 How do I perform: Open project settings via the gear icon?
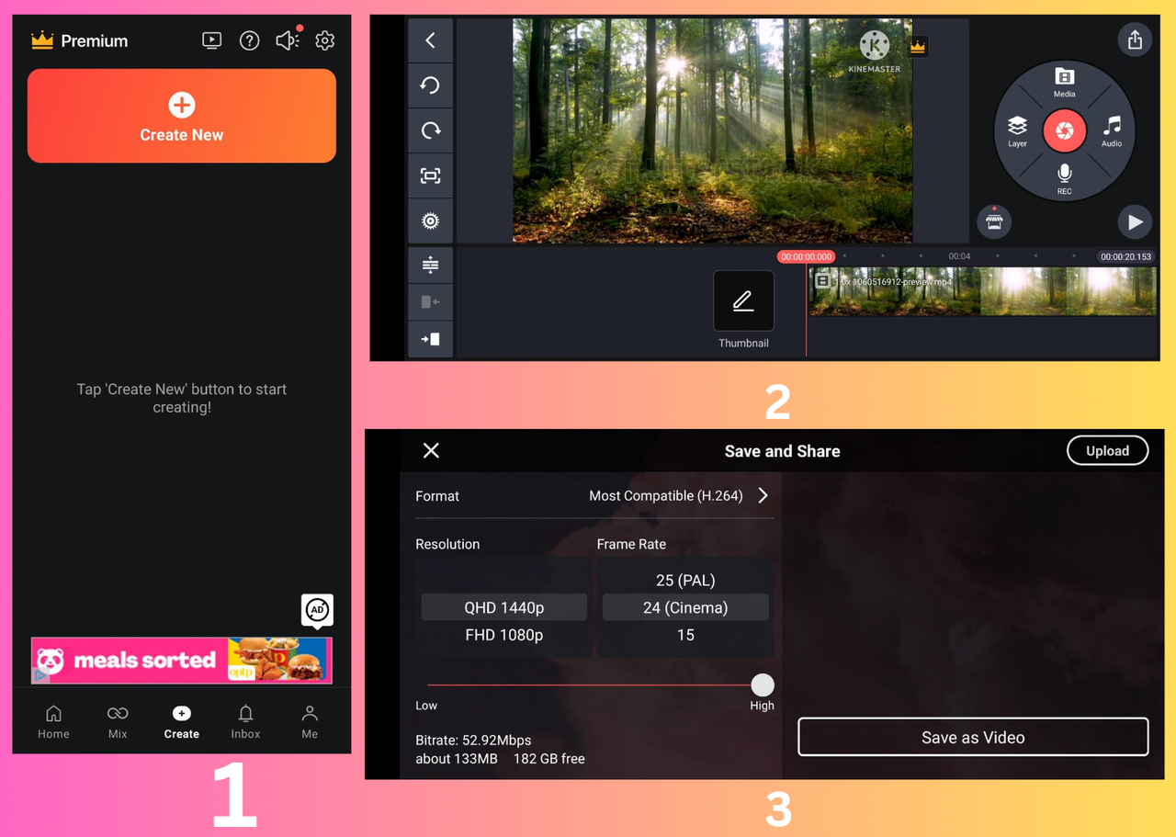pos(430,221)
